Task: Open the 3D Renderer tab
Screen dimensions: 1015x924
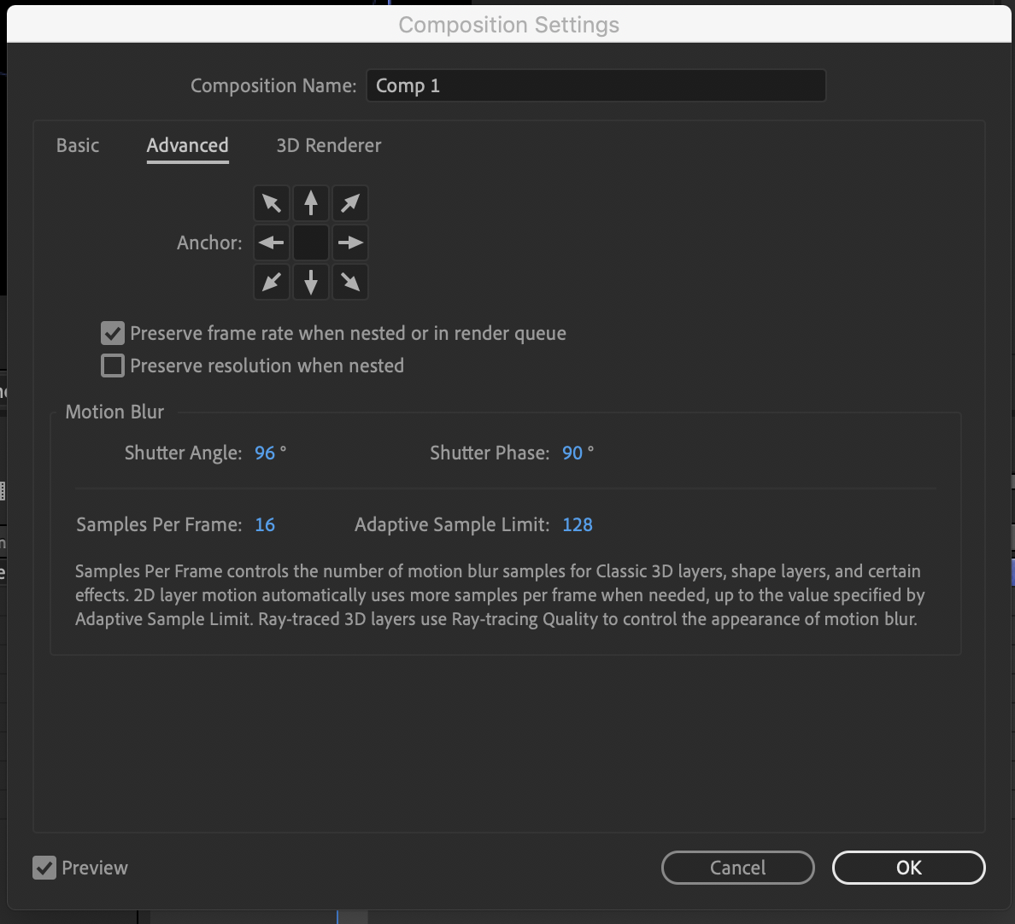Action: (x=328, y=145)
